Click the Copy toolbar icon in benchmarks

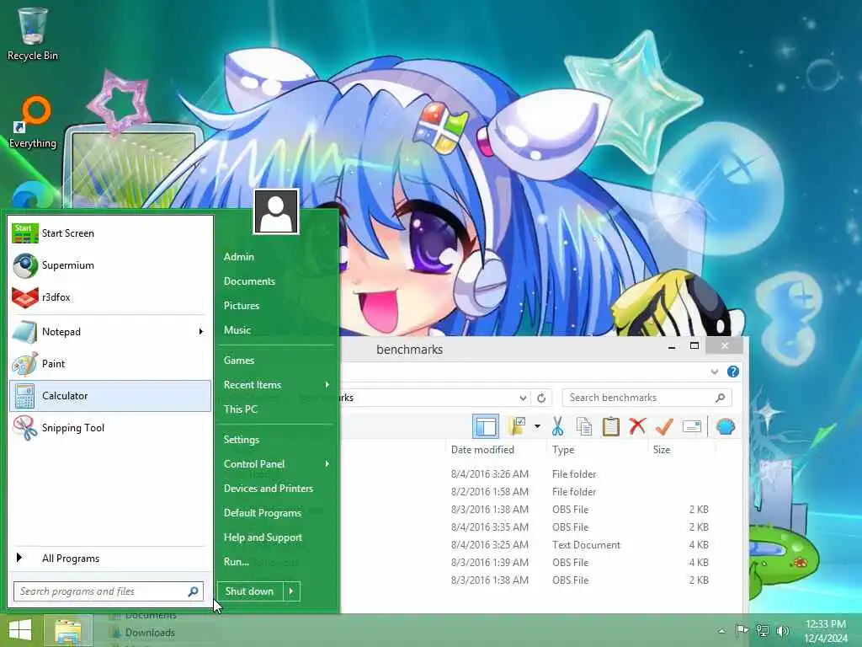point(584,426)
